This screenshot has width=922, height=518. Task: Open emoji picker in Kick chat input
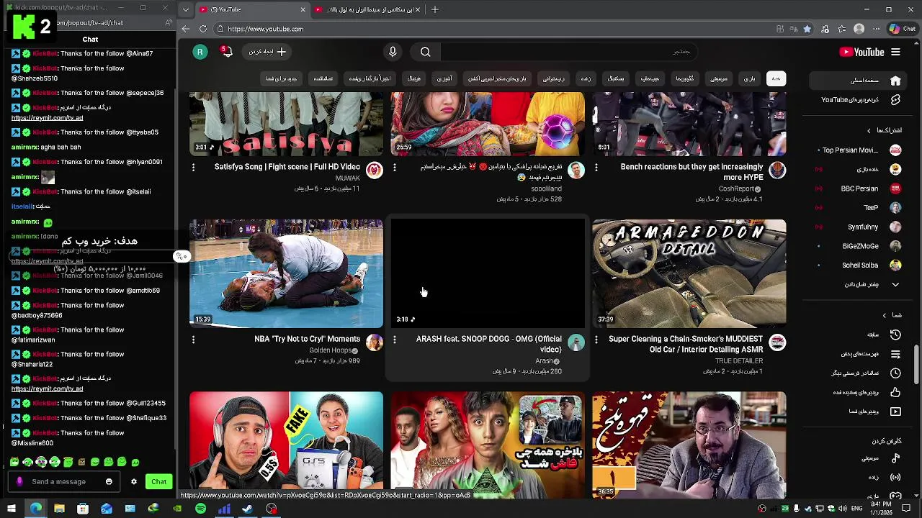tap(109, 482)
